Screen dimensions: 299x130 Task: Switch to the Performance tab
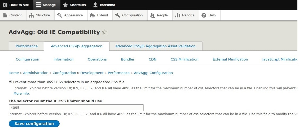tap(27, 46)
